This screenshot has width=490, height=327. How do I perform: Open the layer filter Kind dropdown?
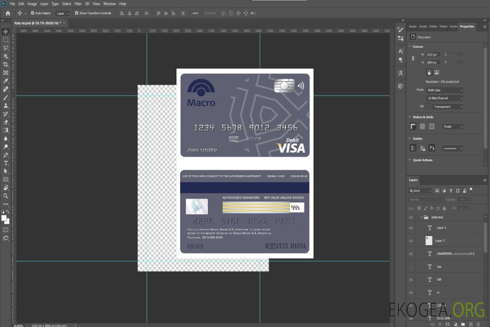pos(420,191)
